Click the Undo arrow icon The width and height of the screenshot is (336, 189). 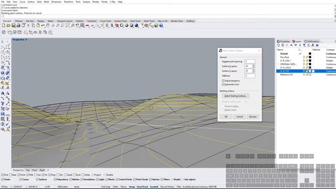coord(43,26)
